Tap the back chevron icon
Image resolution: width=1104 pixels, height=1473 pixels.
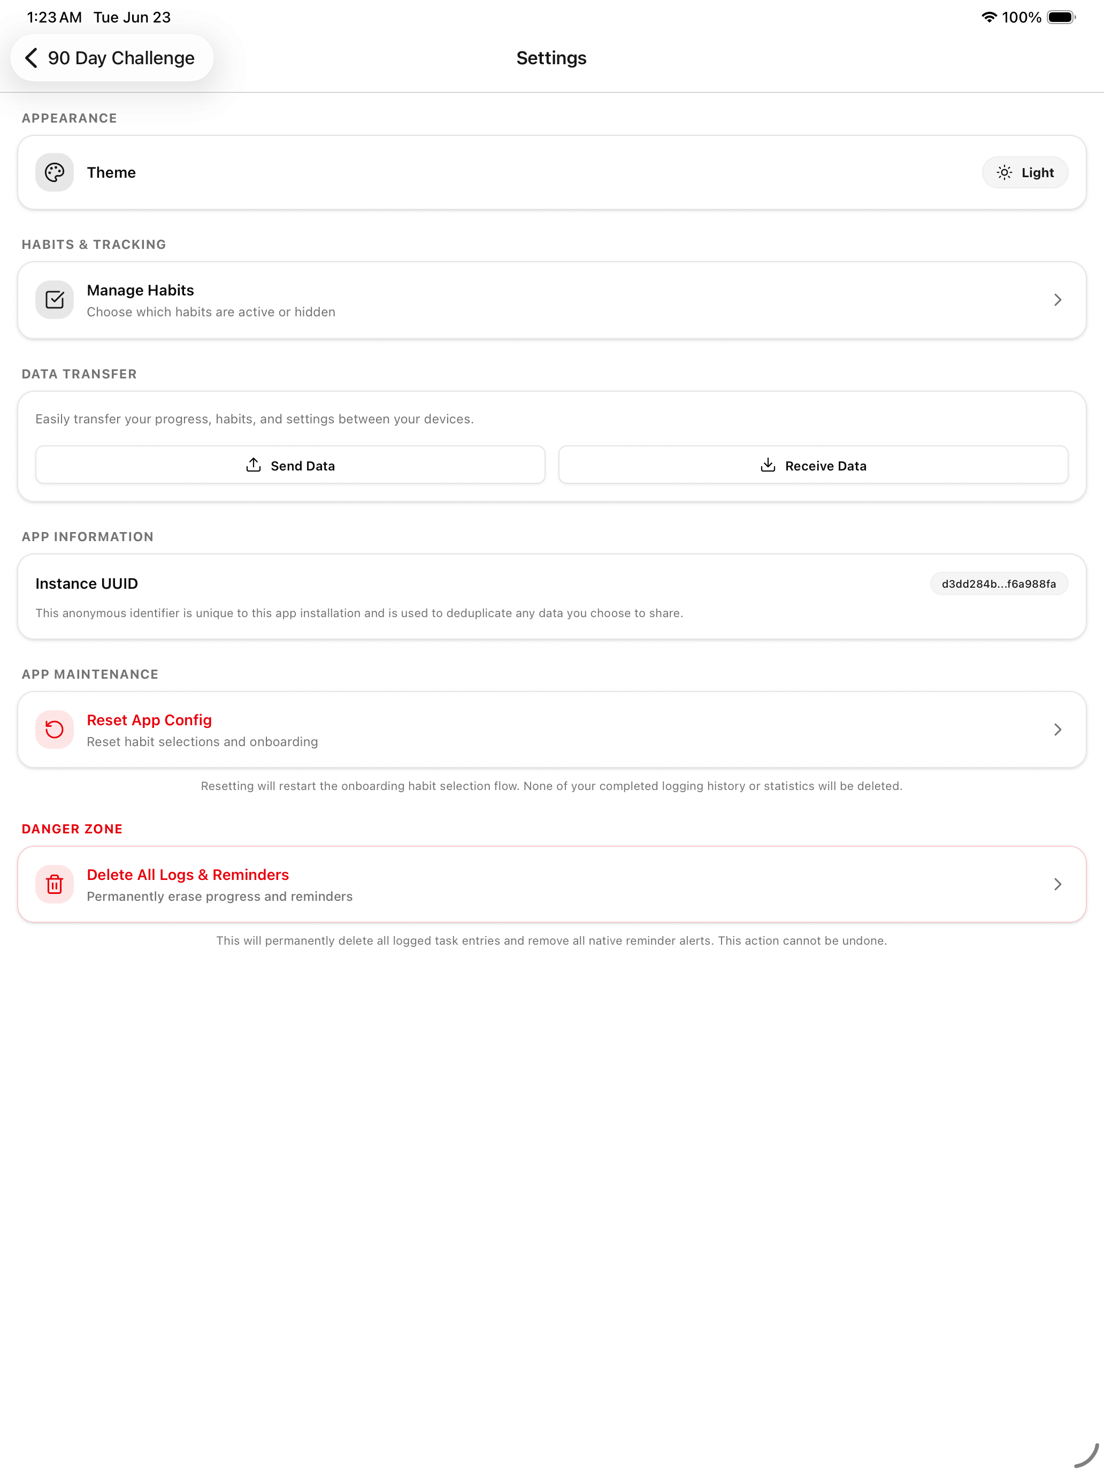coord(31,58)
